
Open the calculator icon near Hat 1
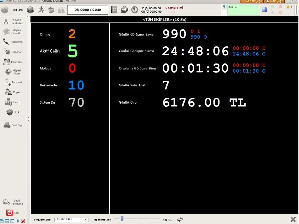[x=264, y=10]
